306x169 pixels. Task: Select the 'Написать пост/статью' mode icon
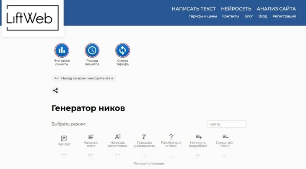click(x=118, y=137)
